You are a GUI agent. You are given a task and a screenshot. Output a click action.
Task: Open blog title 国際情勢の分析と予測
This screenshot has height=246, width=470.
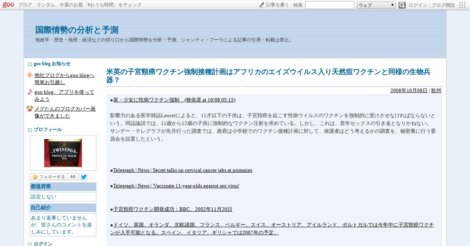[x=77, y=30]
